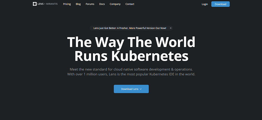The image size is (262, 120).
Task: Click the Download button in header
Action: coord(220,4)
